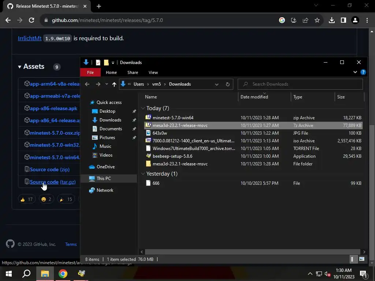The width and height of the screenshot is (375, 281).
Task: Open a new Chrome tab
Action: (x=99, y=6)
